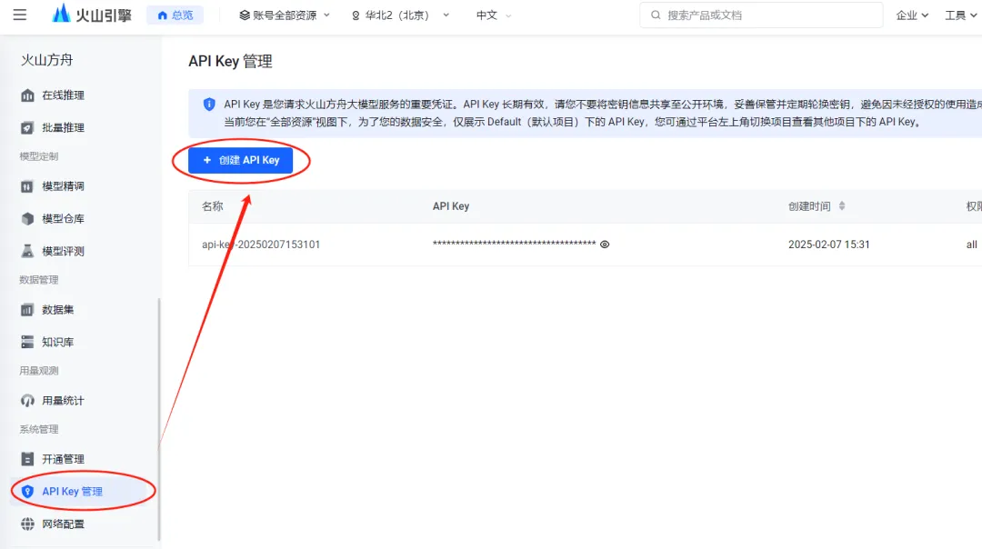Click the 知识库 icon
Image resolution: width=982 pixels, height=549 pixels.
(27, 342)
